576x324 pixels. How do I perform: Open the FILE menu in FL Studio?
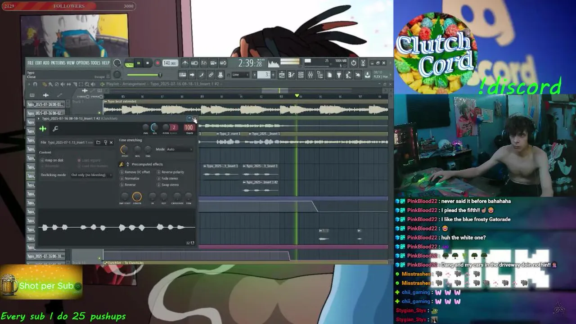point(31,63)
